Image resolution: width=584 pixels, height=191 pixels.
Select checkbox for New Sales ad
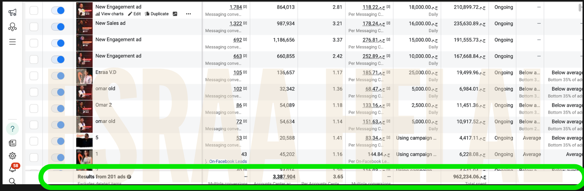point(34,27)
